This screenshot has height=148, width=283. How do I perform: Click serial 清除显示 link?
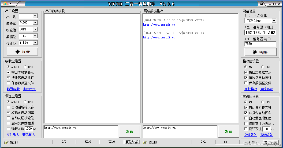coord(29,89)
